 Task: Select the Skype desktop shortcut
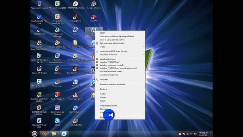[57, 122]
